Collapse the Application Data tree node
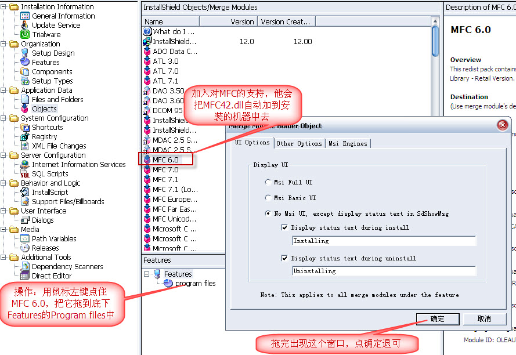 click(3, 90)
